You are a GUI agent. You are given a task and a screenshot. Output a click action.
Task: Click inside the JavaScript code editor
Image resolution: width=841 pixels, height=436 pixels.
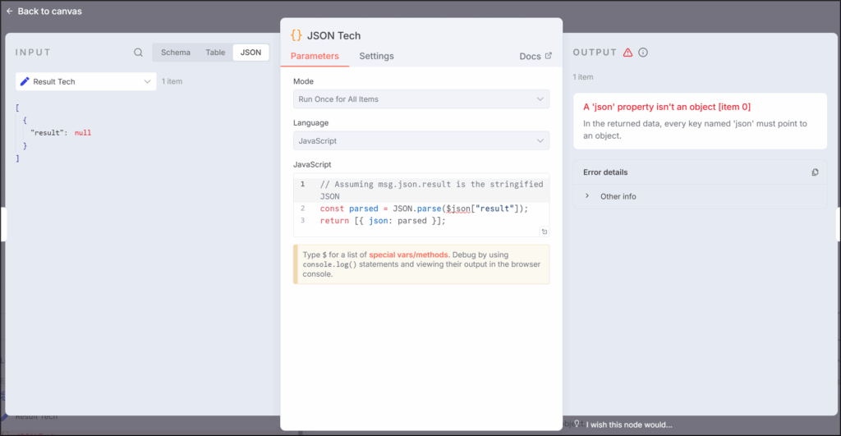(421, 204)
